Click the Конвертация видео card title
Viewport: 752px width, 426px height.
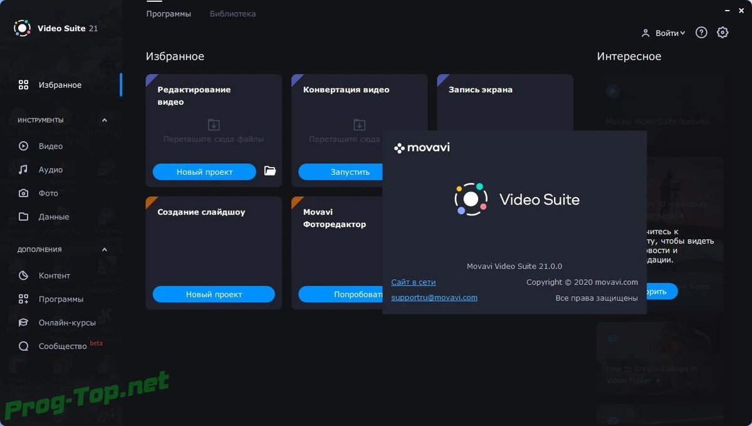tap(346, 90)
